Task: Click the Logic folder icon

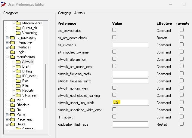Action: [x=13, y=52]
